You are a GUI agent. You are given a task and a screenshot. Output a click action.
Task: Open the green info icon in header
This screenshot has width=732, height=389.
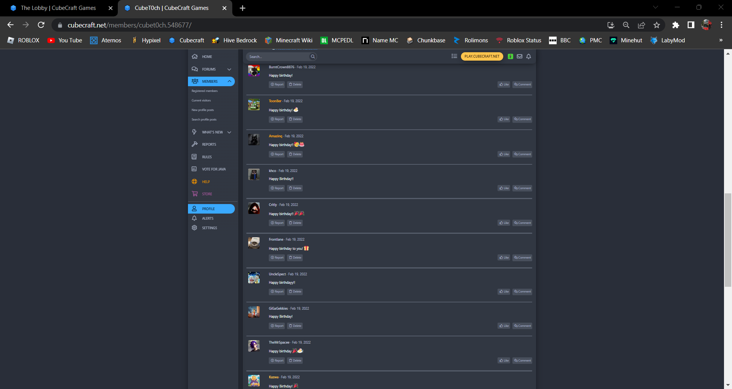point(510,56)
